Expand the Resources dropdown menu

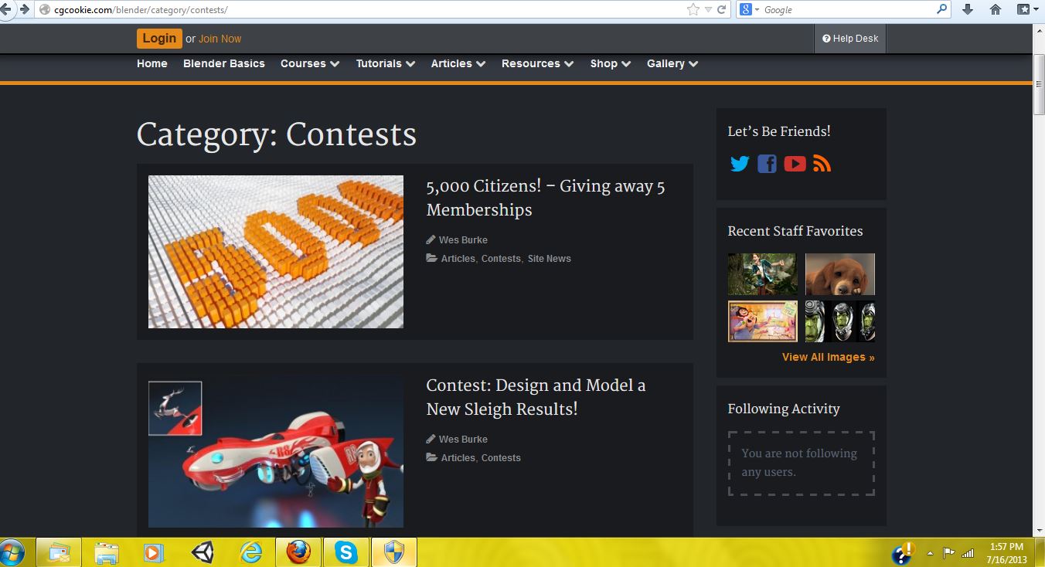(537, 63)
